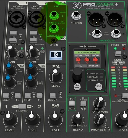The image size is (128, 138).
Task: Click the headphone icon under TO PHONES
Action: (83, 108)
